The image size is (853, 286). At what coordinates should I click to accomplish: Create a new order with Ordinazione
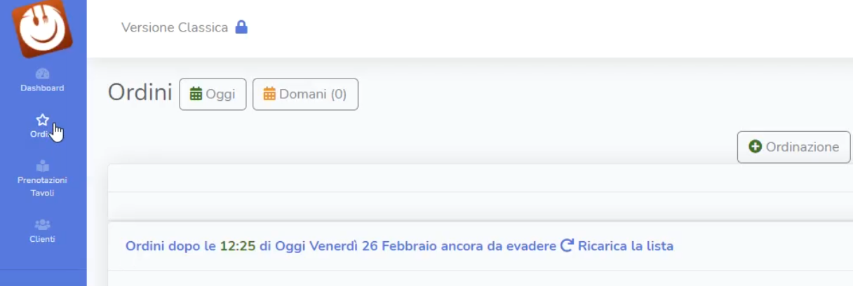(x=794, y=147)
